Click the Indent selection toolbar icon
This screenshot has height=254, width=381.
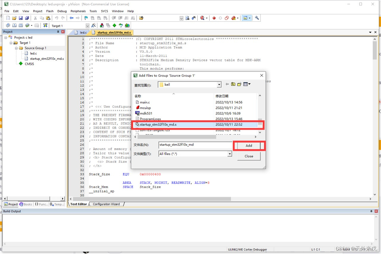[x=114, y=18]
